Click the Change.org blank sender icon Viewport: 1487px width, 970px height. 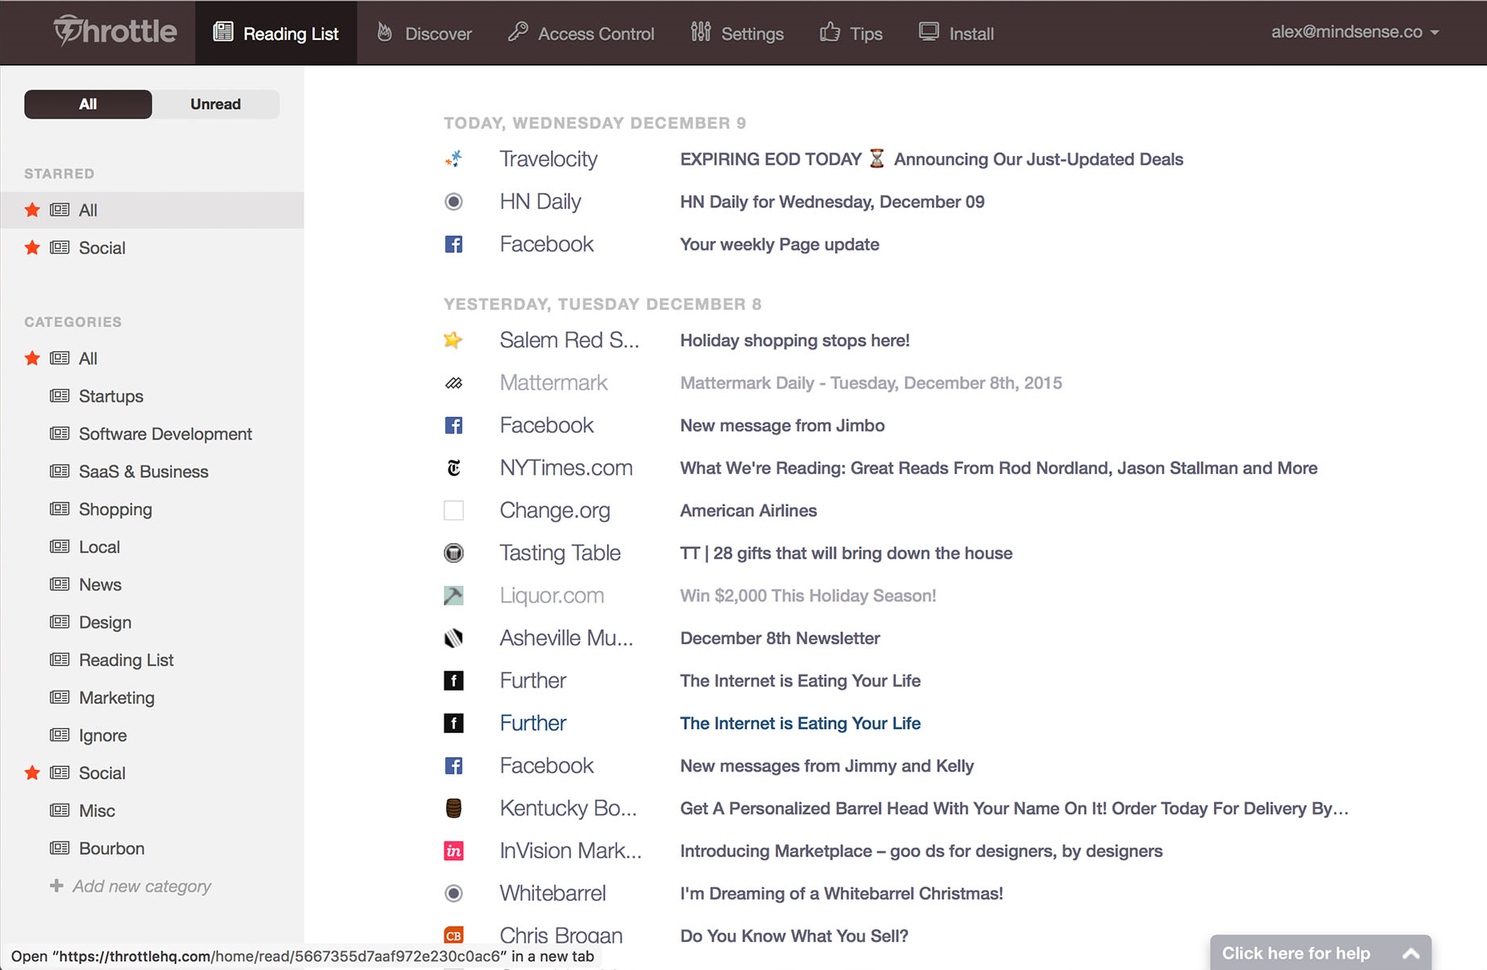tap(453, 510)
